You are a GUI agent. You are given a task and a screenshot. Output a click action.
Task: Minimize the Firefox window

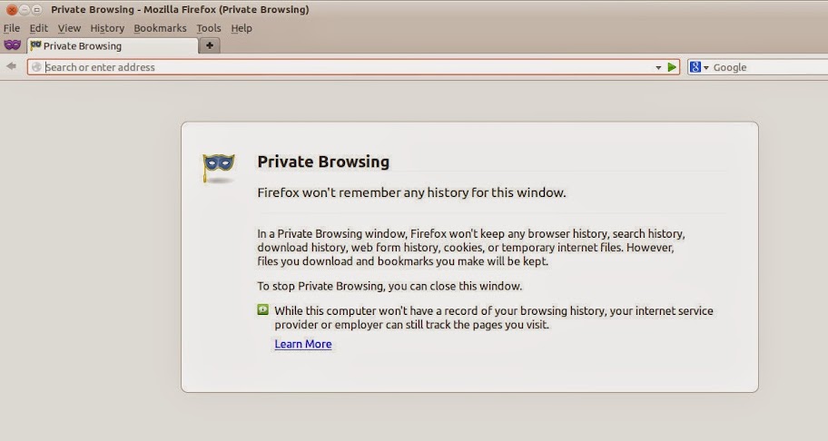[25, 9]
